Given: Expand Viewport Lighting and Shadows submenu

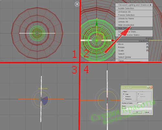Looking at the screenshot, I should click(x=134, y=5).
